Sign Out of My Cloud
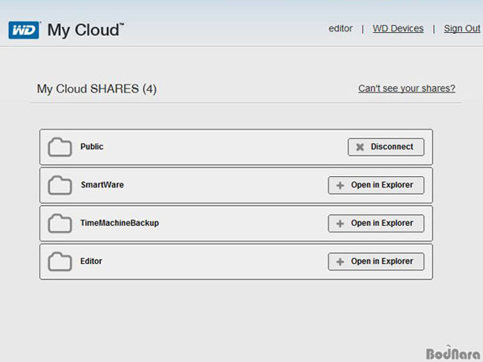Image resolution: width=483 pixels, height=362 pixels. (x=462, y=29)
